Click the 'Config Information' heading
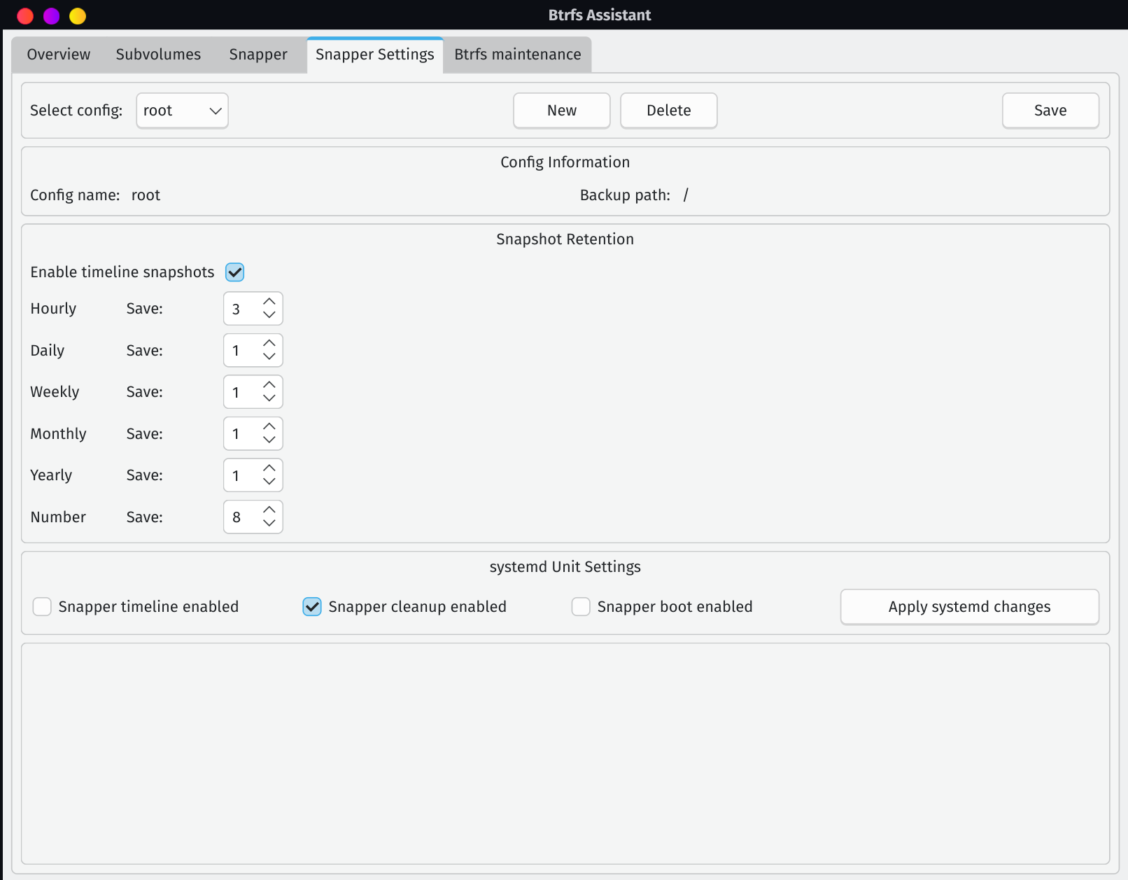This screenshot has width=1128, height=880. coord(565,162)
